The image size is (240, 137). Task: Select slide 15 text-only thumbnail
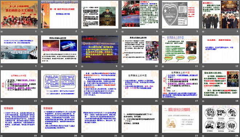100,84
